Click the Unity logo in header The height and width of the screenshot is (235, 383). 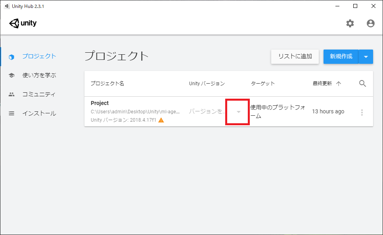[23, 23]
